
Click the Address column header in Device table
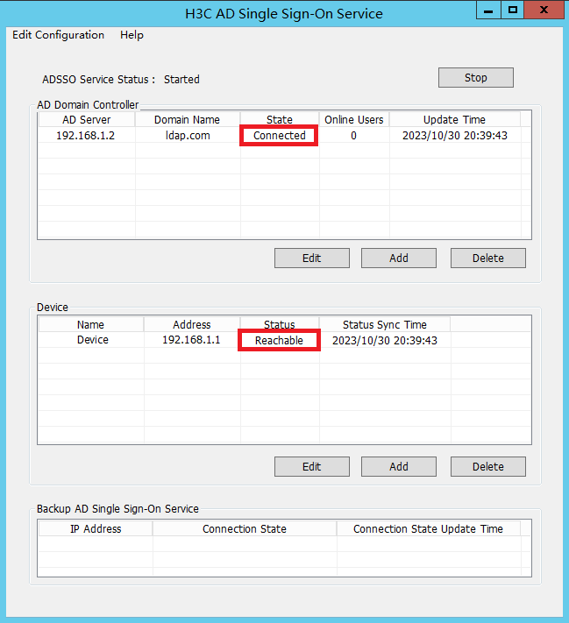click(192, 324)
